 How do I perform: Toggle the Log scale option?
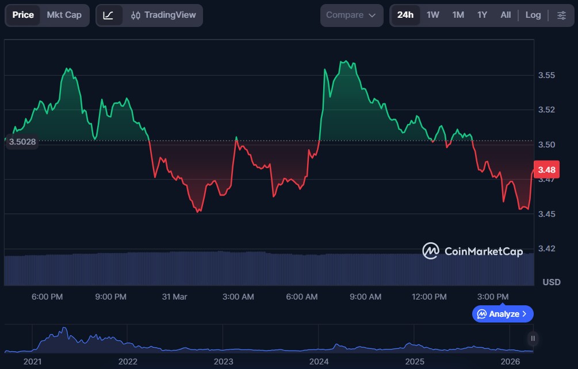(533, 15)
